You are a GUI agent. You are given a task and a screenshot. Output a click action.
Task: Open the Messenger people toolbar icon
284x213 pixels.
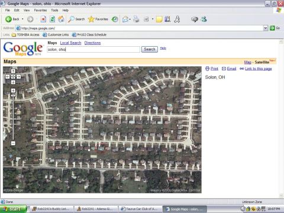(x=204, y=19)
